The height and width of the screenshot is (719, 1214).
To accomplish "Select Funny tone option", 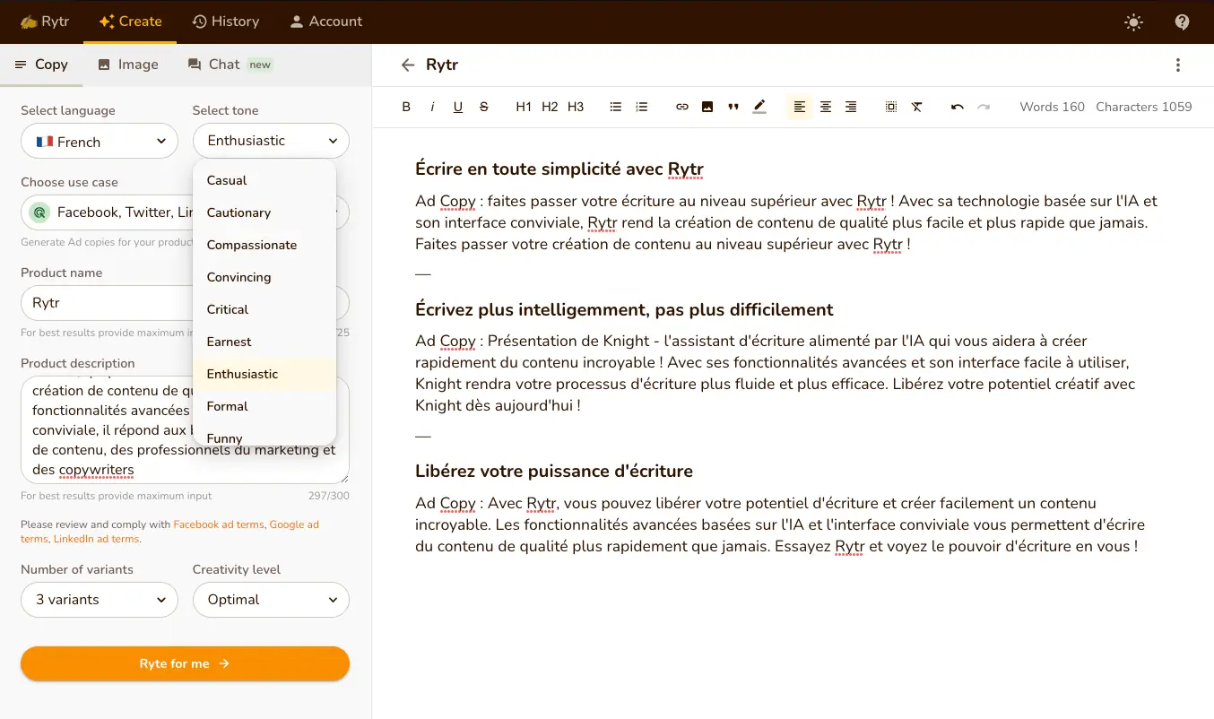I will tap(264, 436).
